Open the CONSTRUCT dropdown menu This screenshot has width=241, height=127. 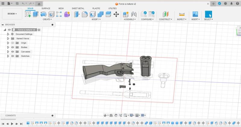pos(165,19)
